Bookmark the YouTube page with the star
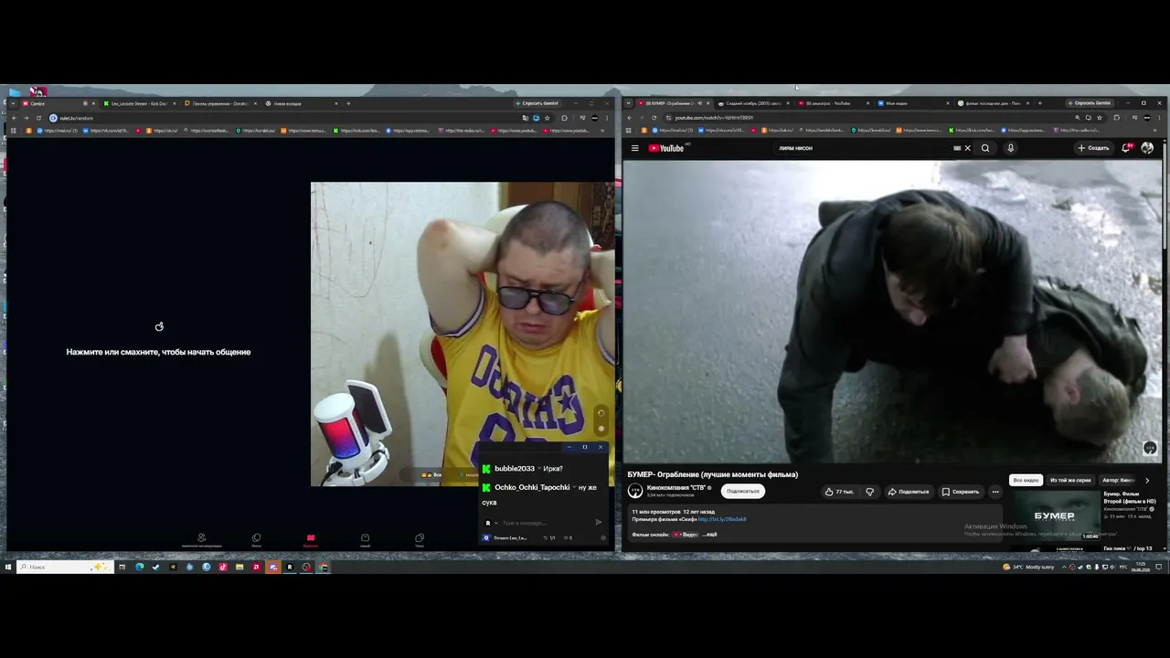Screen dimensions: 1170x658 [1101, 118]
